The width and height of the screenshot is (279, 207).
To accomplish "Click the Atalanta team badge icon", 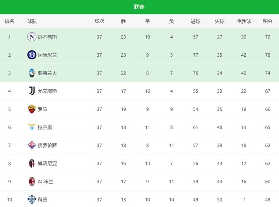I will [x=32, y=73].
